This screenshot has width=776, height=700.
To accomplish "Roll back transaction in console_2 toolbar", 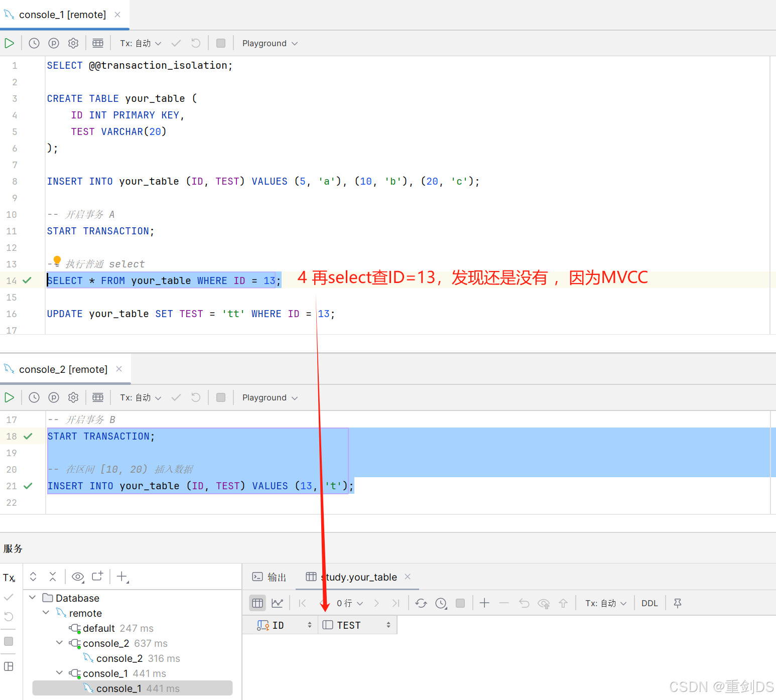I will click(196, 397).
